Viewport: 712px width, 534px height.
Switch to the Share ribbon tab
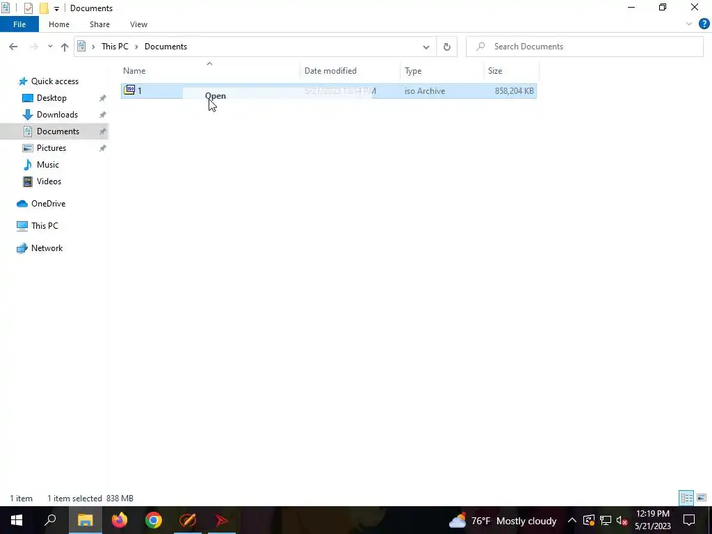(x=99, y=24)
